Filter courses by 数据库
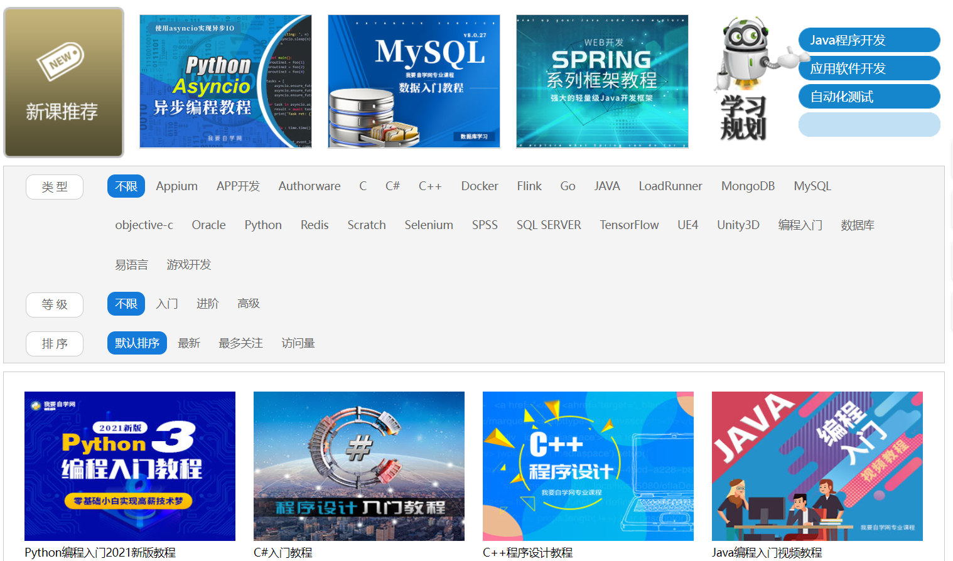 [x=858, y=225]
